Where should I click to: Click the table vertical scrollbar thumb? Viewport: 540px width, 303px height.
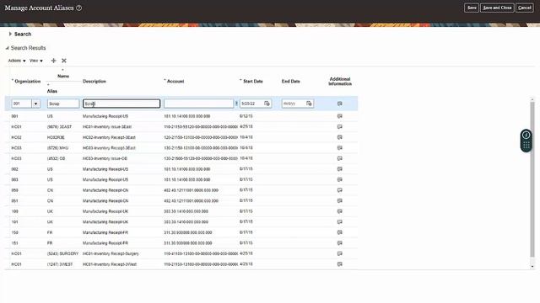pyautogui.click(x=532, y=179)
